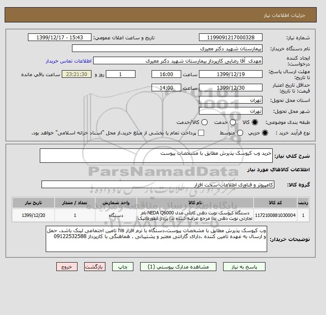Click the announcement date 1399/12/17 field
Viewport: 326px width, 315px height.
59,38
